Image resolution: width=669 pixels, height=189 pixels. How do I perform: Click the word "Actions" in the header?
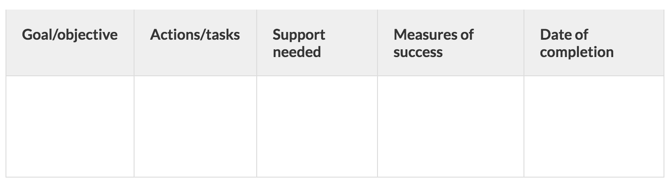pyautogui.click(x=173, y=35)
